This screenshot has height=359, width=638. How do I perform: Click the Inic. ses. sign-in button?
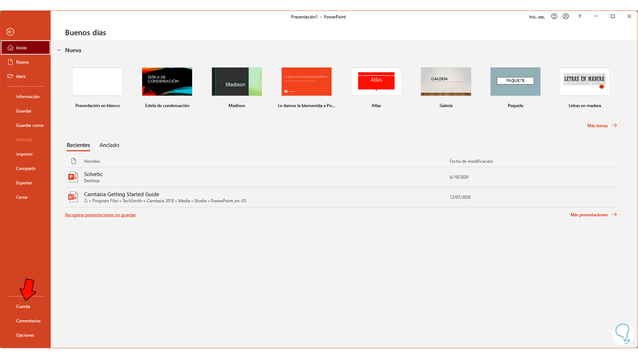(x=537, y=17)
